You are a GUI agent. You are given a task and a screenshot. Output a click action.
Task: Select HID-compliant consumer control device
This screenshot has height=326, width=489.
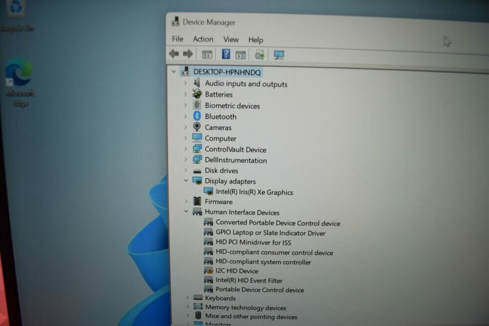tap(274, 252)
